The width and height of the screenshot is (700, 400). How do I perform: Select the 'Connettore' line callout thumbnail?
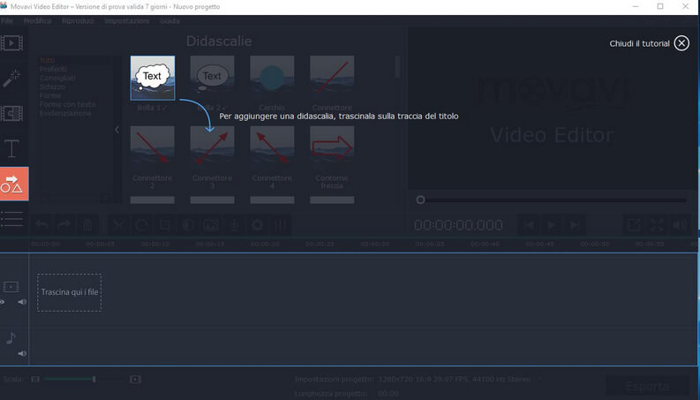click(x=332, y=78)
